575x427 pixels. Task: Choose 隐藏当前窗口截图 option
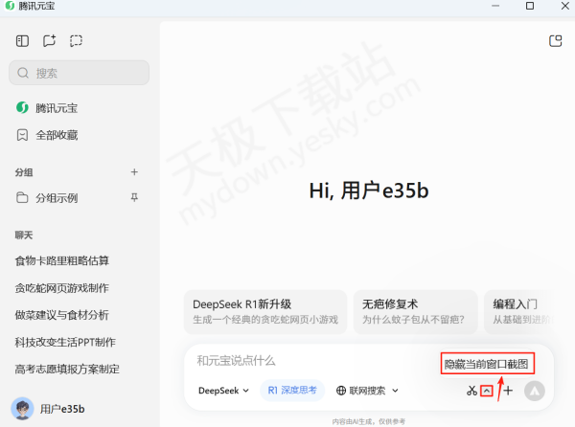point(488,364)
